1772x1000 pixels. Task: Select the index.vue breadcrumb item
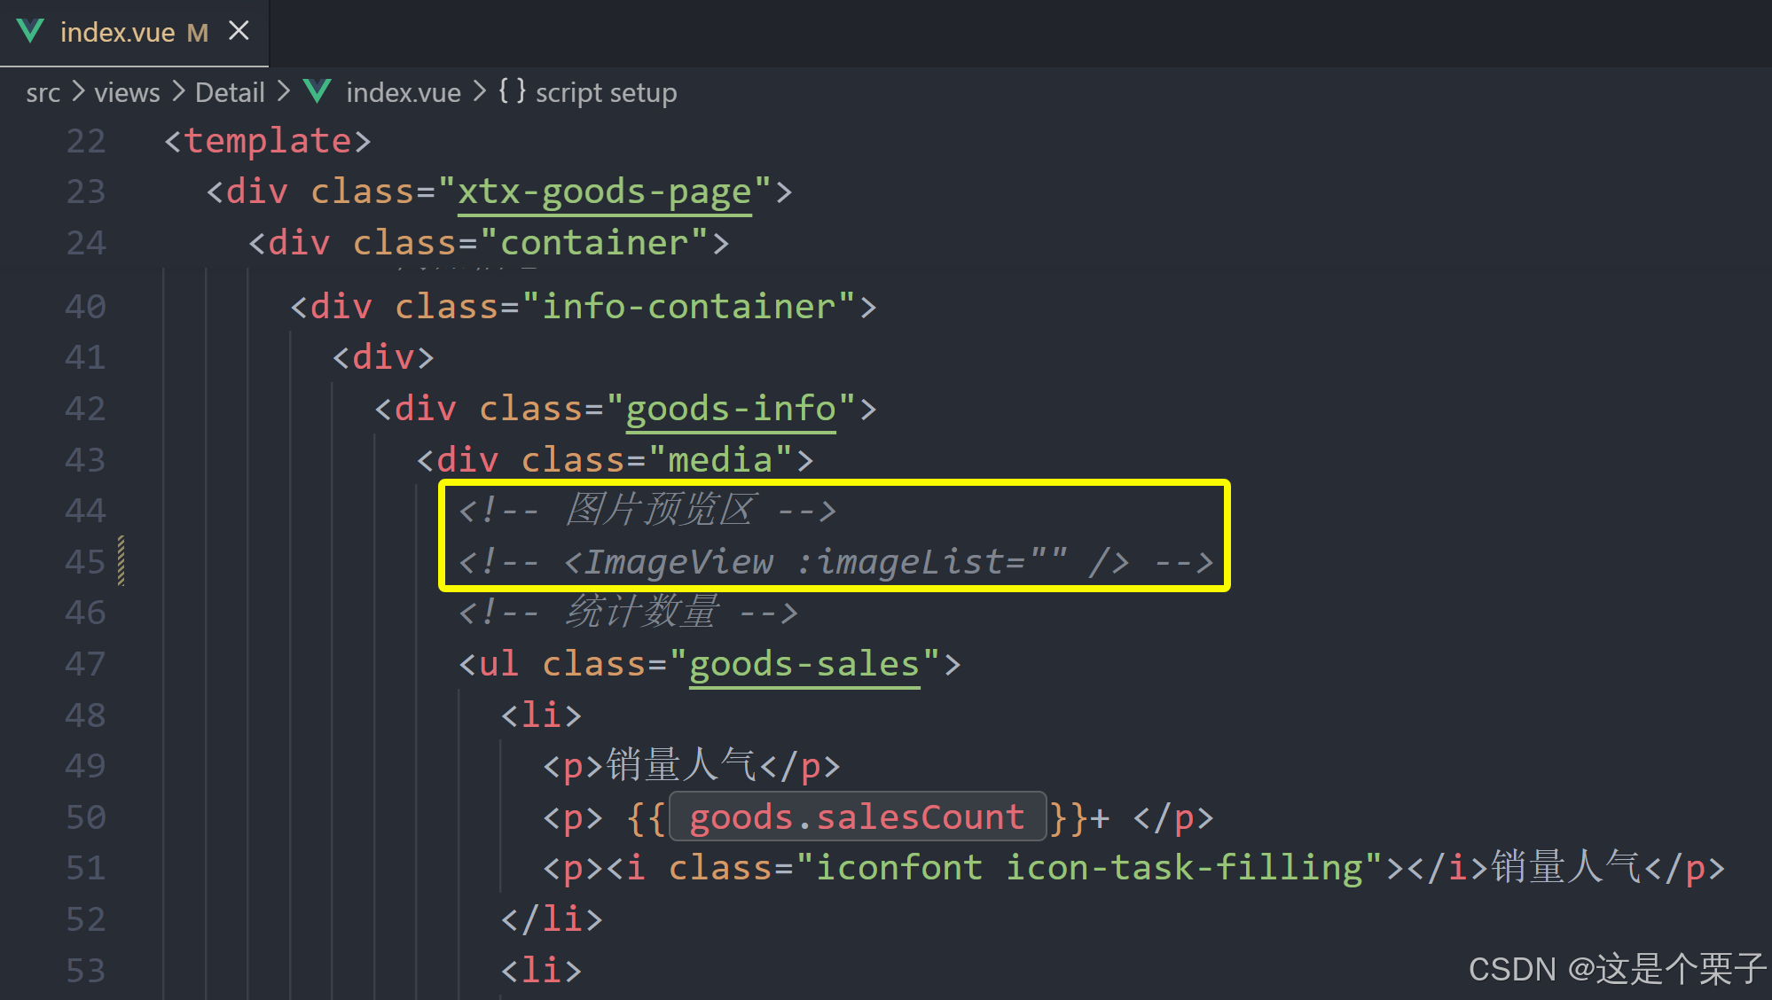coord(403,92)
